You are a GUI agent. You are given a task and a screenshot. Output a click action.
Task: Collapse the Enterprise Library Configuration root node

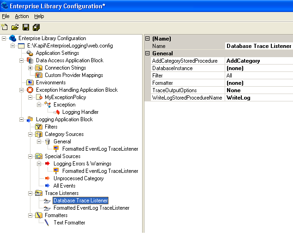(x=4, y=38)
